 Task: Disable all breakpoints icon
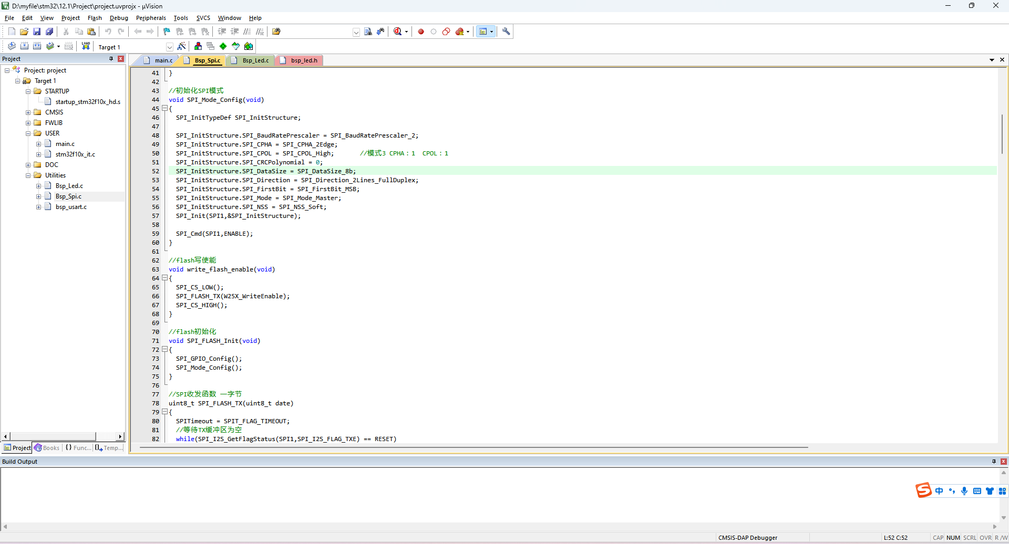446,32
